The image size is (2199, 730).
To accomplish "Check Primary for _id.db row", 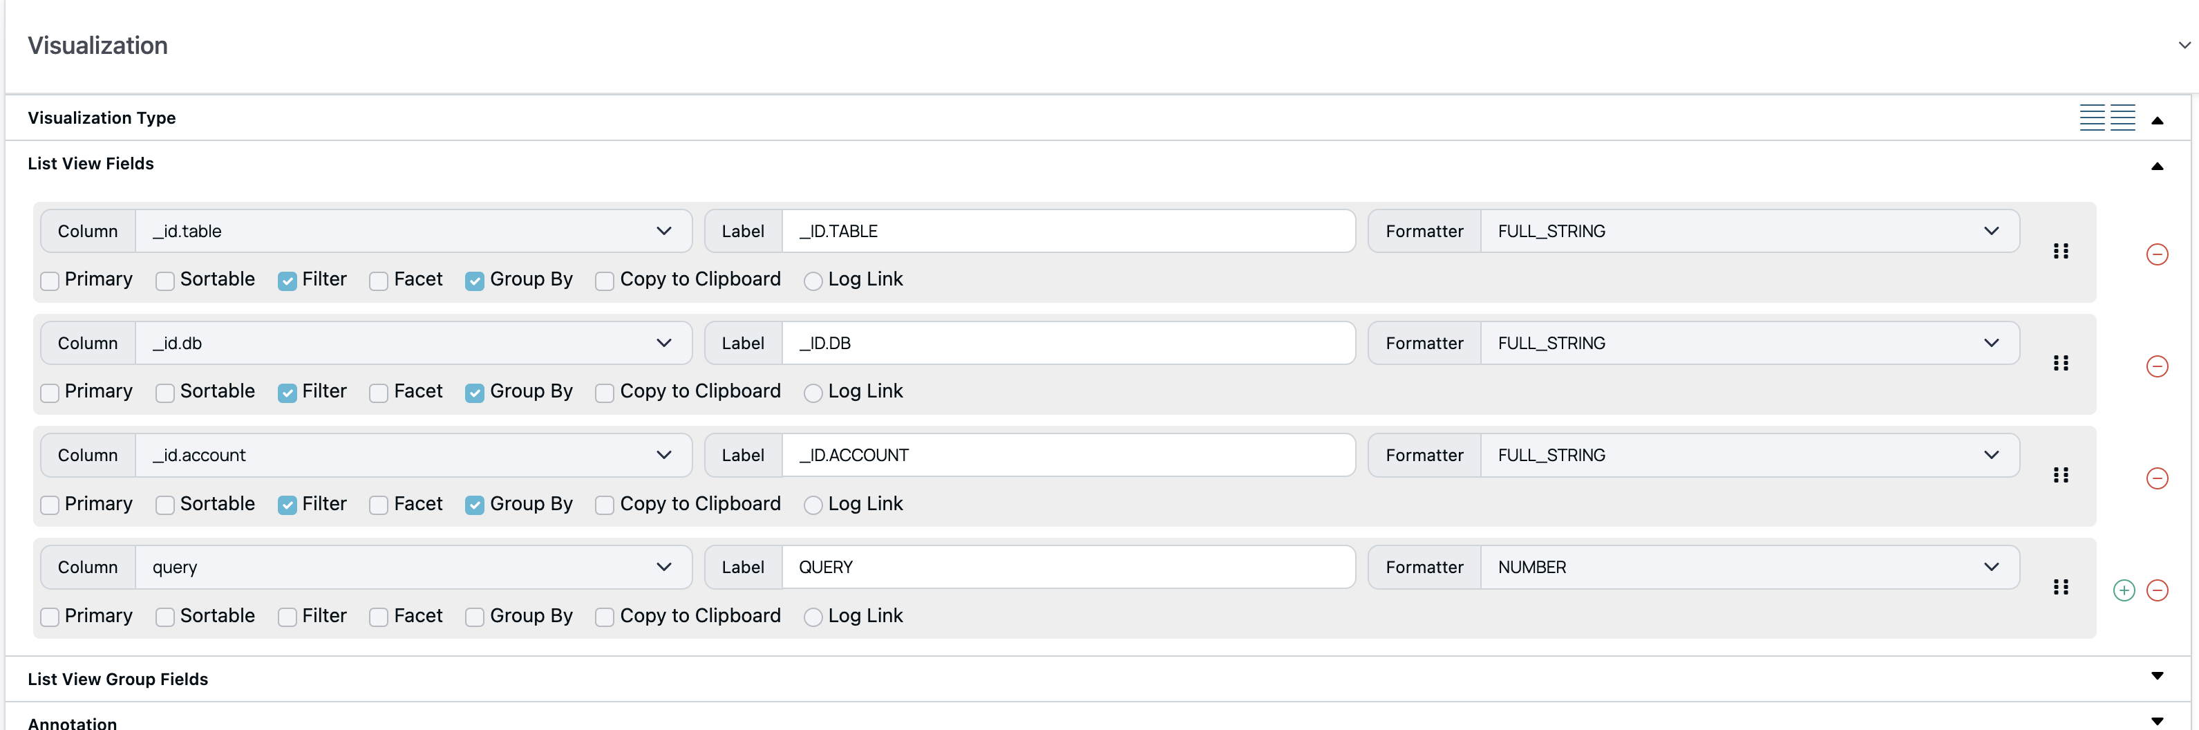I will (50, 393).
